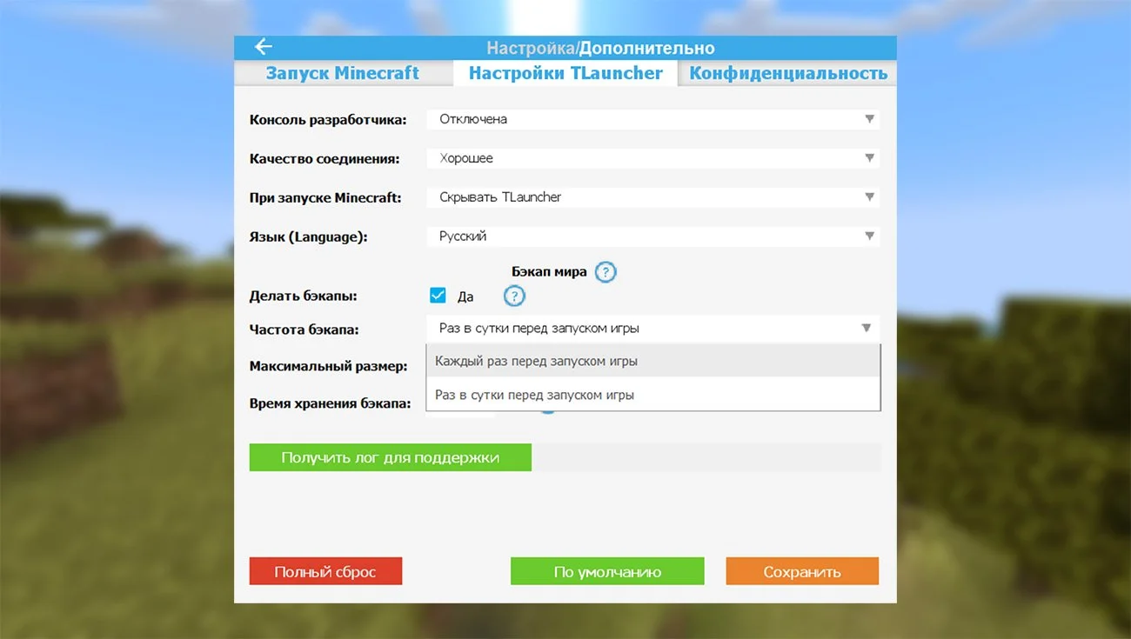
Task: Click the red Полный сброс button
Action: coord(325,571)
